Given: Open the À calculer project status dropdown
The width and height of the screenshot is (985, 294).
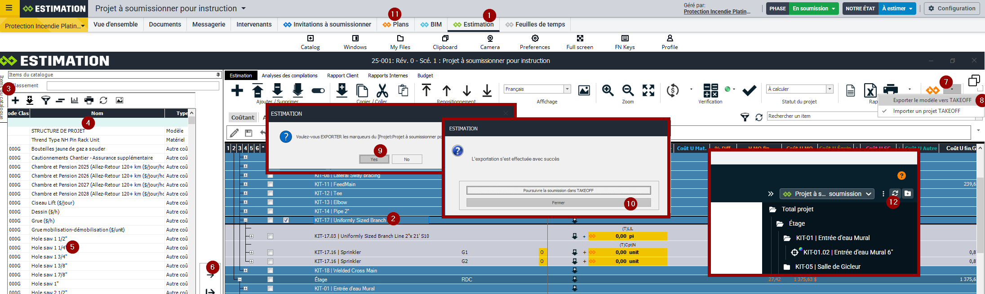Looking at the screenshot, I should pyautogui.click(x=830, y=89).
